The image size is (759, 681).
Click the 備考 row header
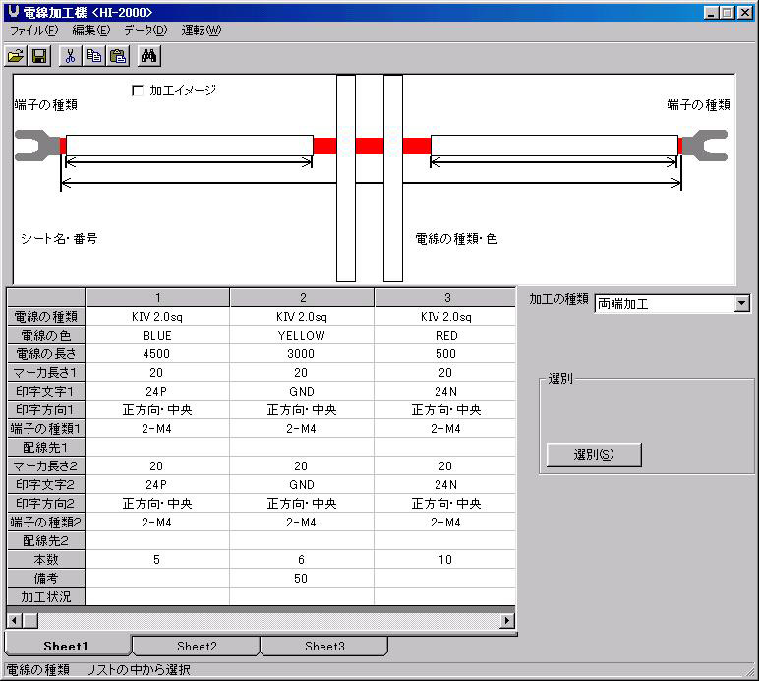point(46,579)
